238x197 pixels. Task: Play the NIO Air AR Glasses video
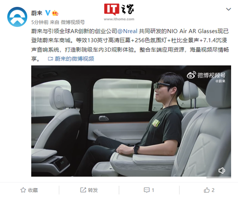pos(131,121)
